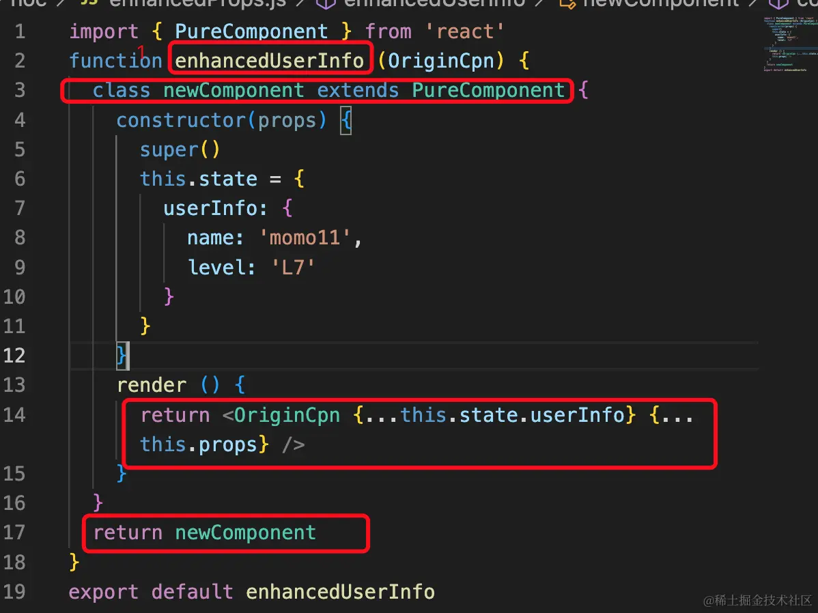Click the 'react' string literal

[464, 32]
